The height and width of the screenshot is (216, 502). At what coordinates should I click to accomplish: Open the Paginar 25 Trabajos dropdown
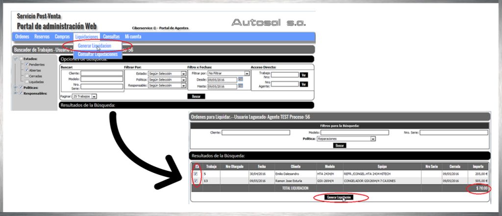point(94,97)
